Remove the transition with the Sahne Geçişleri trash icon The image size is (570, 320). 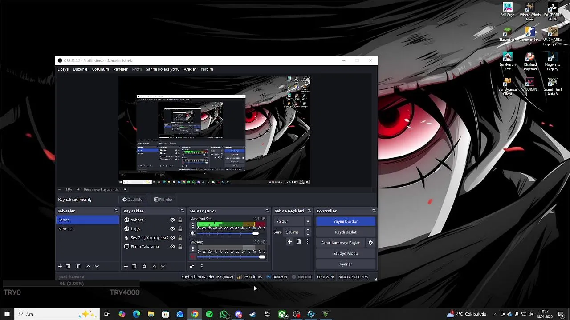click(x=299, y=241)
